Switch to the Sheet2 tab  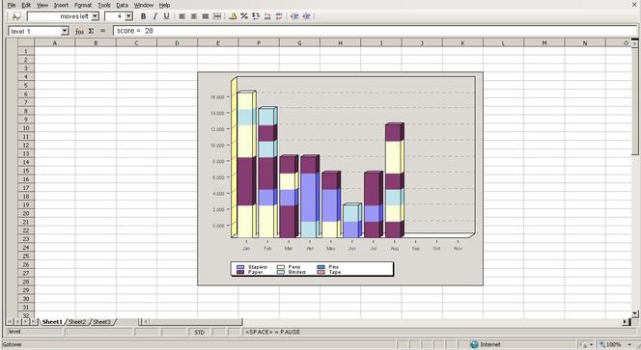click(x=77, y=322)
